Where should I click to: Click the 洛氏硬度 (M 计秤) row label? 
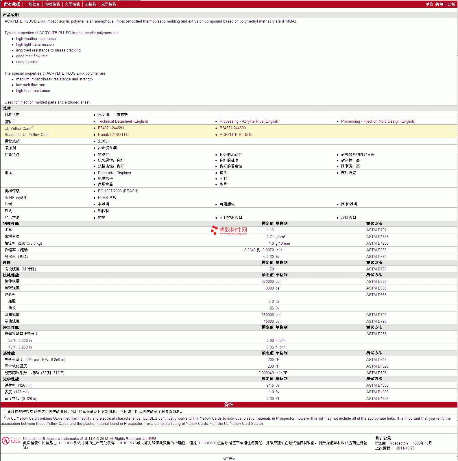[x=20, y=269]
